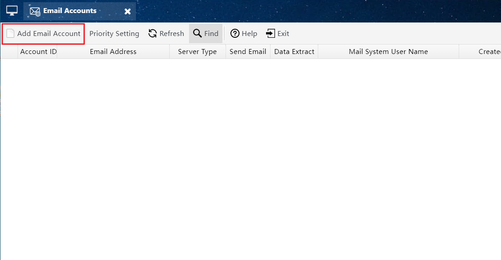Sort by Server Type column header
Screen dimensions: 501x260
[x=198, y=52]
